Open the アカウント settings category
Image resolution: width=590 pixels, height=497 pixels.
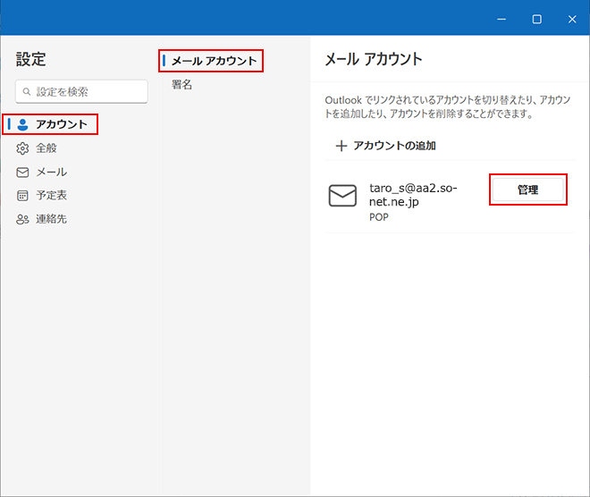61,125
